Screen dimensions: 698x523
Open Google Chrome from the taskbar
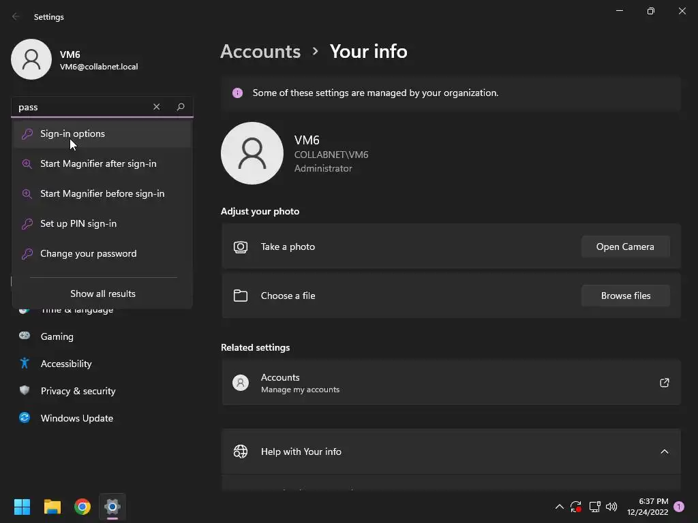(82, 506)
